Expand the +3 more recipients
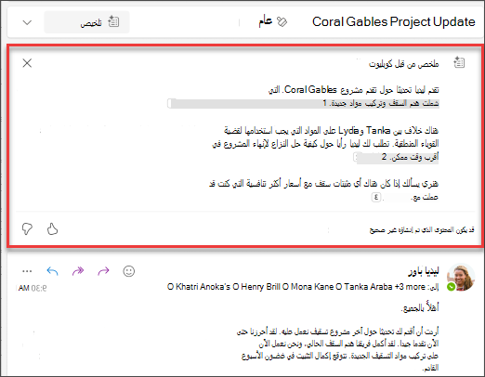This screenshot has height=377, width=485. point(410,287)
